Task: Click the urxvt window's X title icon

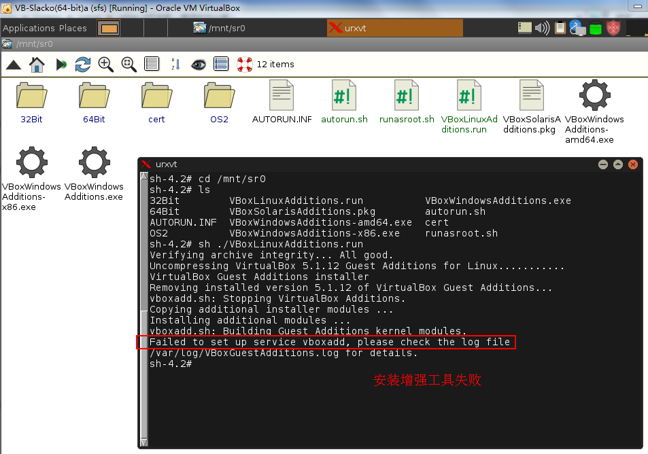Action: [146, 164]
